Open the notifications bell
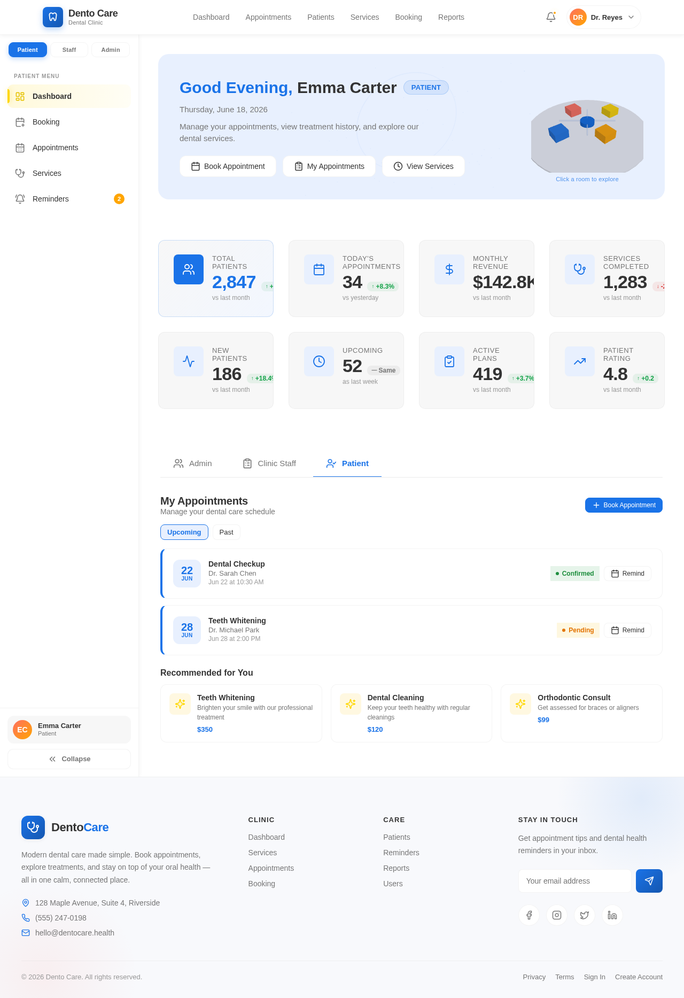Viewport: 684px width, 998px height. [551, 17]
